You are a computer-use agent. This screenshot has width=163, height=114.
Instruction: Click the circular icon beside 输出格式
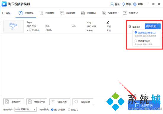pos(130,27)
